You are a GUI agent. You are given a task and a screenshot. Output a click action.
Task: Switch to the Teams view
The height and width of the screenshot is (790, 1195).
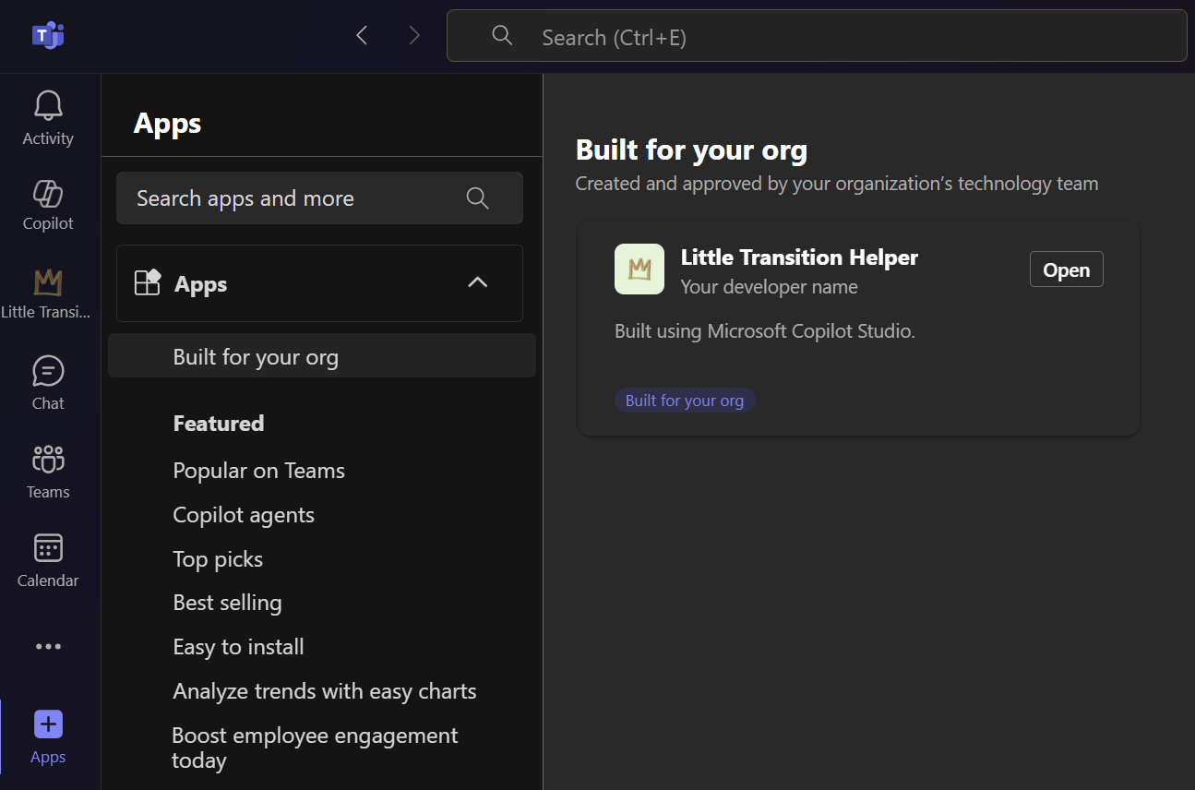(x=47, y=469)
